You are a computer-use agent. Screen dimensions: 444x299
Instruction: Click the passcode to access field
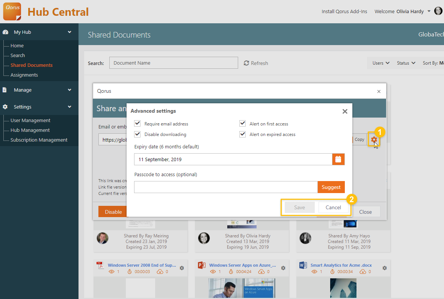pos(226,187)
